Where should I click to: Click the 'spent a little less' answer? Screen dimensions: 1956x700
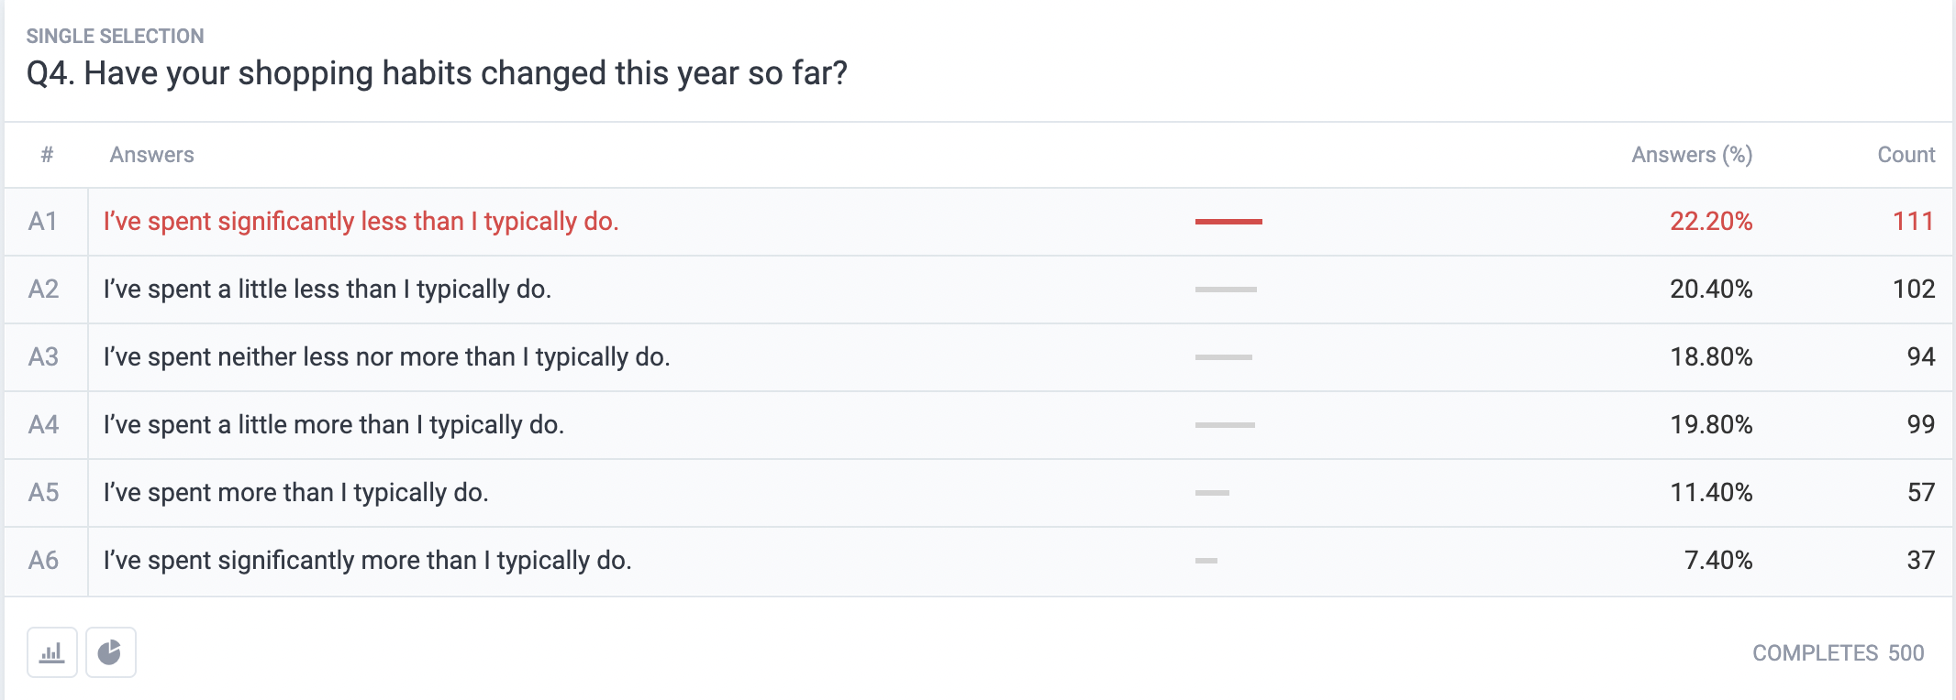(327, 290)
